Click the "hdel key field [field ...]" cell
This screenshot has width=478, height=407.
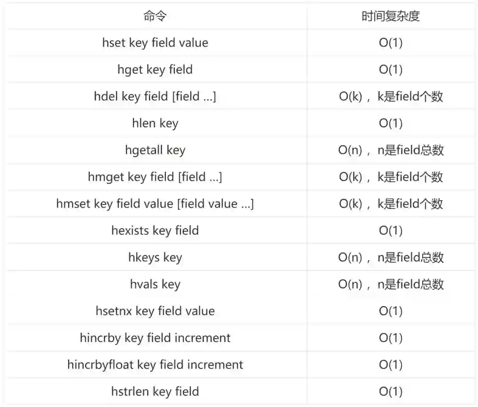[155, 96]
